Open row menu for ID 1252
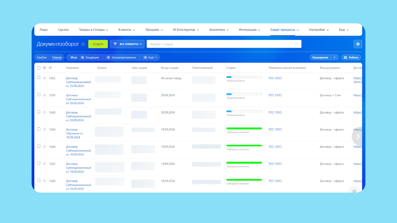This screenshot has height=223, width=397. 44,78
